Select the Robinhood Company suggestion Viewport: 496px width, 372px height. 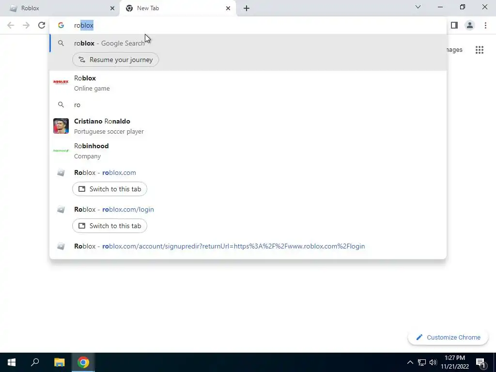coord(248,151)
